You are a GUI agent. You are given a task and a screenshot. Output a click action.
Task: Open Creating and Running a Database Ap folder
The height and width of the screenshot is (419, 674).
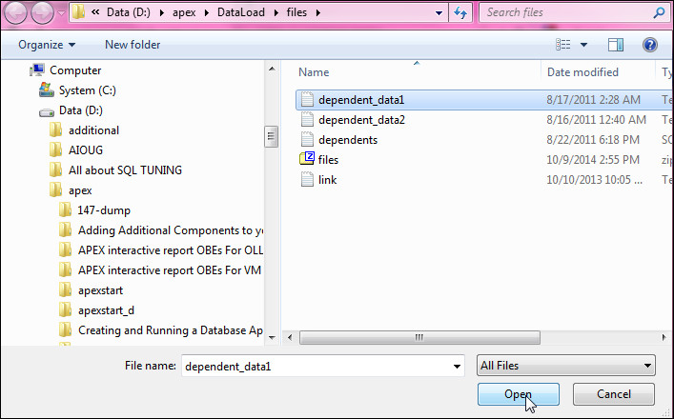(x=171, y=330)
